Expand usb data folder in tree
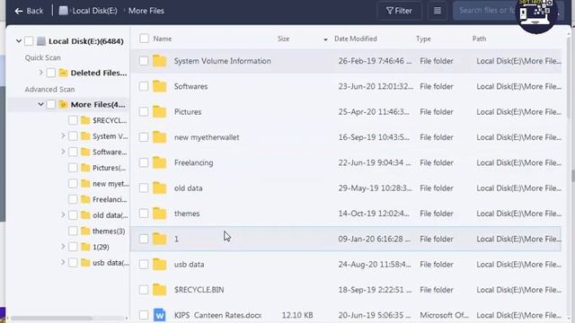The height and width of the screenshot is (323, 575). [x=63, y=262]
